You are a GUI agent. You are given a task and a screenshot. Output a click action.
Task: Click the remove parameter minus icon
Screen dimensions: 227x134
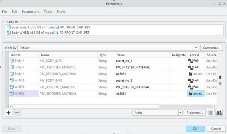17,113
